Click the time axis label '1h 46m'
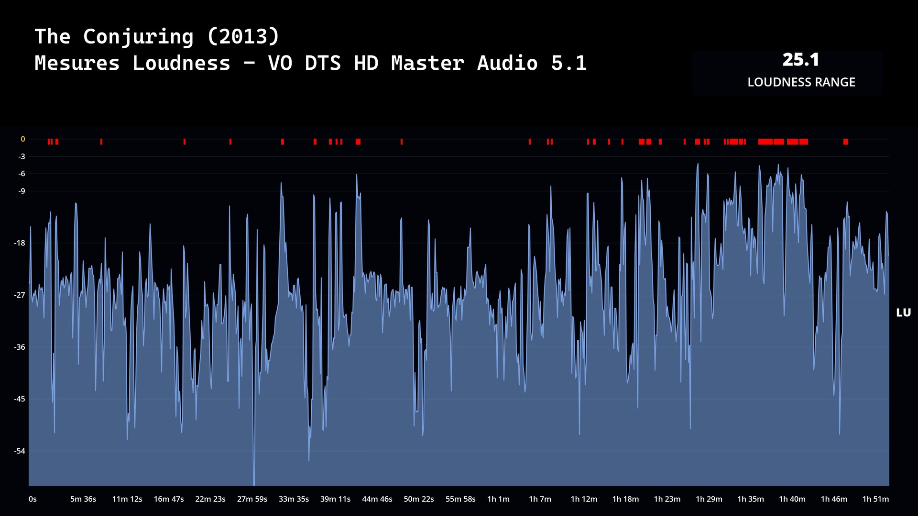918x516 pixels. click(834, 499)
